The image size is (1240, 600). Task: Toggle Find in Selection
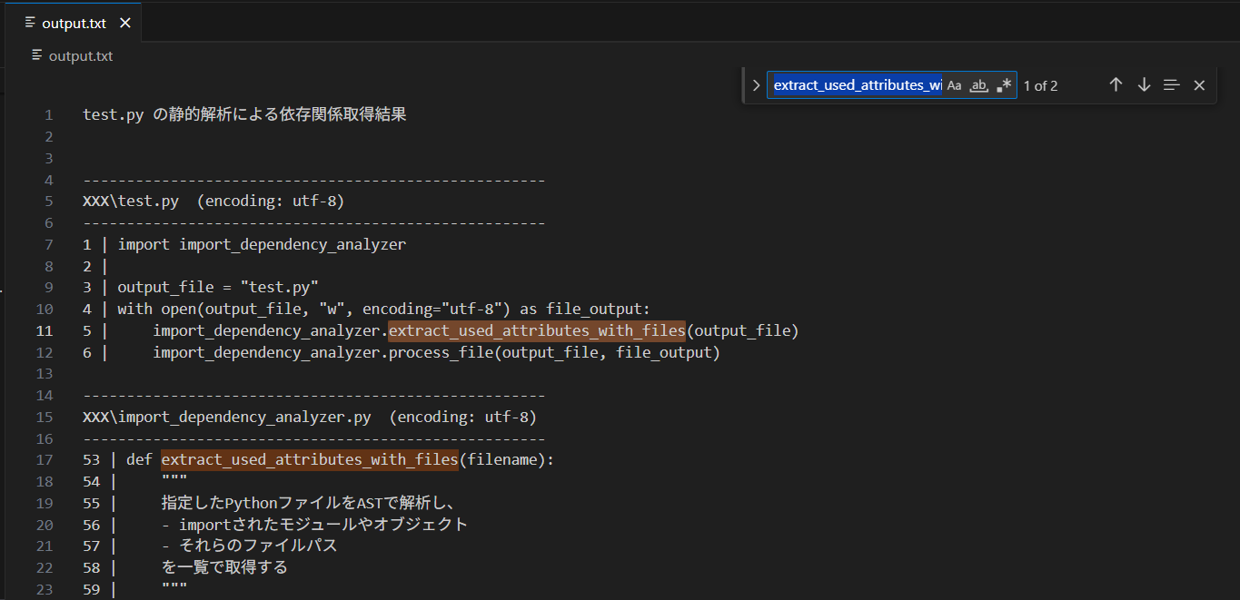coord(1172,85)
